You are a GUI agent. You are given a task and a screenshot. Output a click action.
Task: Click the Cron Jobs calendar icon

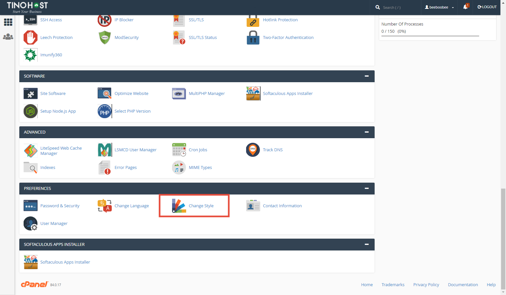click(179, 150)
